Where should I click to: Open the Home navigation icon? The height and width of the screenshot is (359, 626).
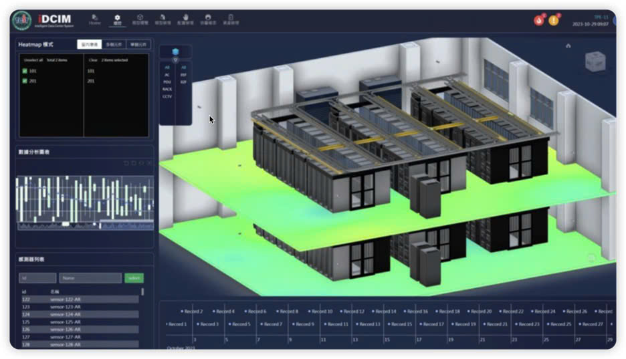[94, 19]
